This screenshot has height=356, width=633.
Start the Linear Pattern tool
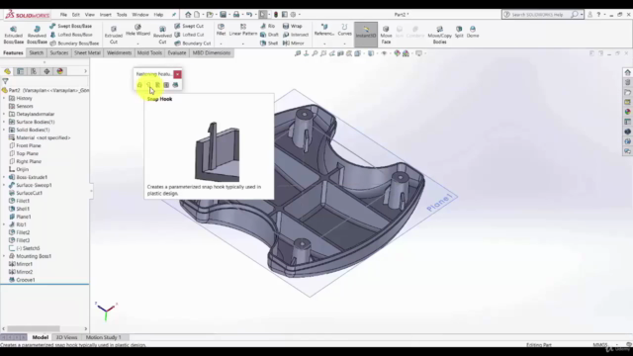coord(243,30)
